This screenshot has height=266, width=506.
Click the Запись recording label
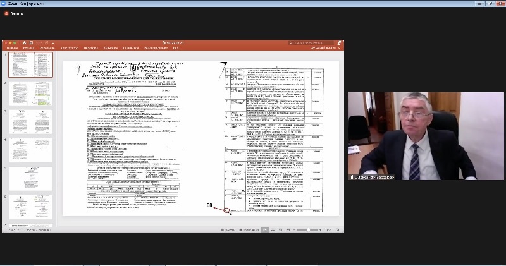pos(17,13)
